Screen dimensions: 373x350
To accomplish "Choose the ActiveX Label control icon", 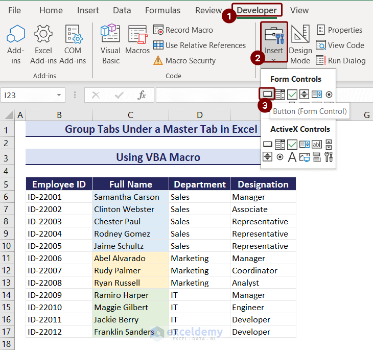I will click(x=292, y=157).
